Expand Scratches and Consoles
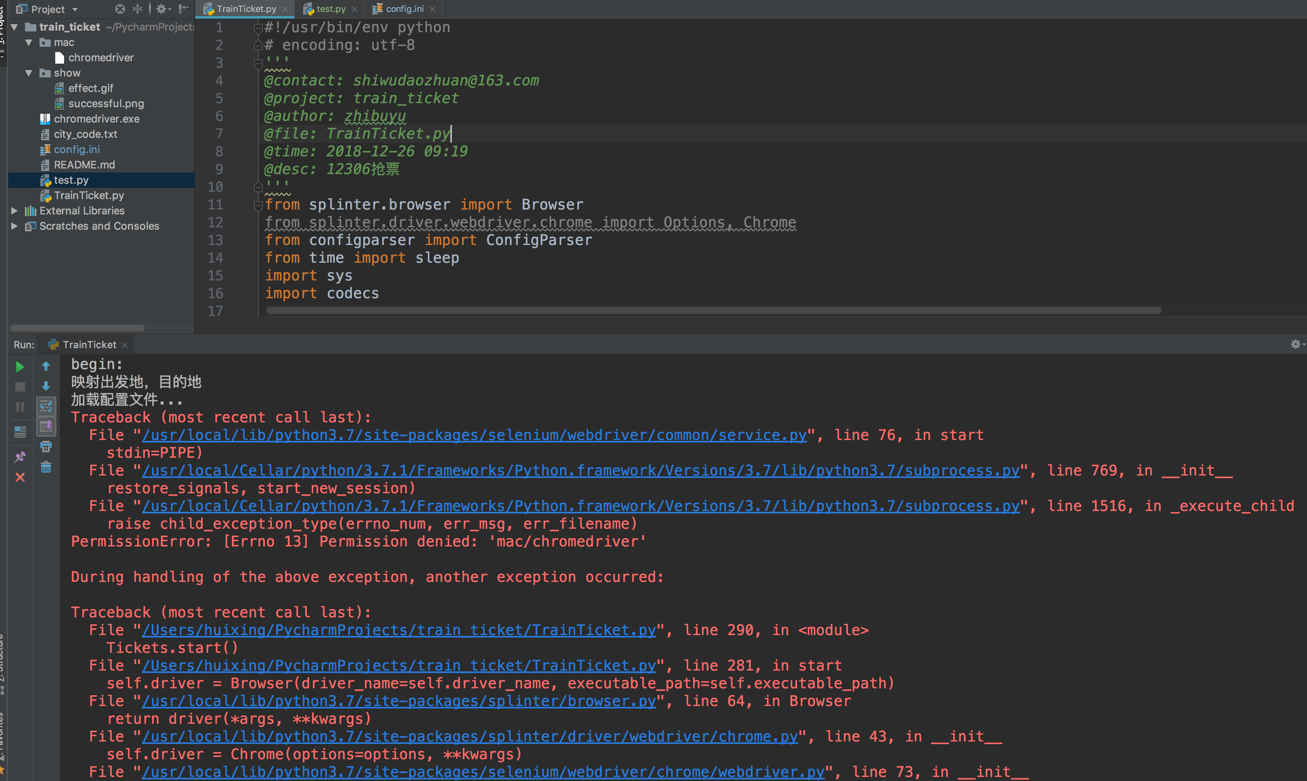1307x781 pixels. pyautogui.click(x=15, y=226)
